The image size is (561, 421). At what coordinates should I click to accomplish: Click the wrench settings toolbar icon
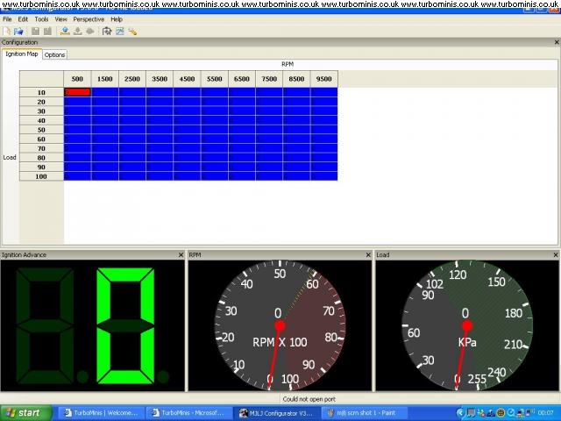point(132,32)
